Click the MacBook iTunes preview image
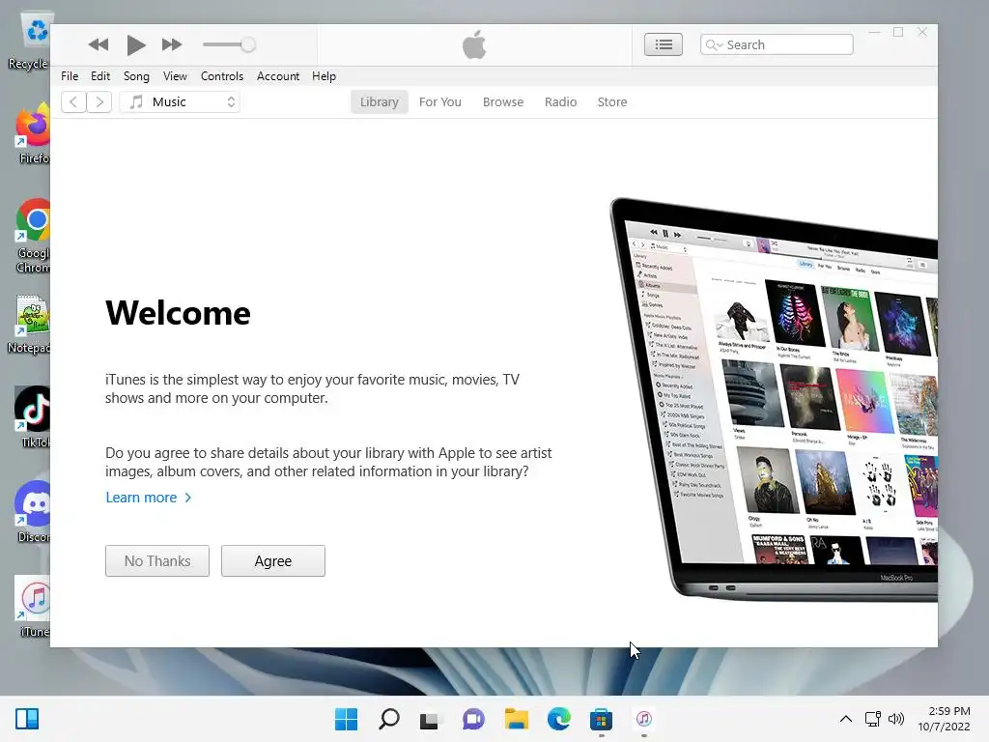This screenshot has width=989, height=742. pos(774,399)
